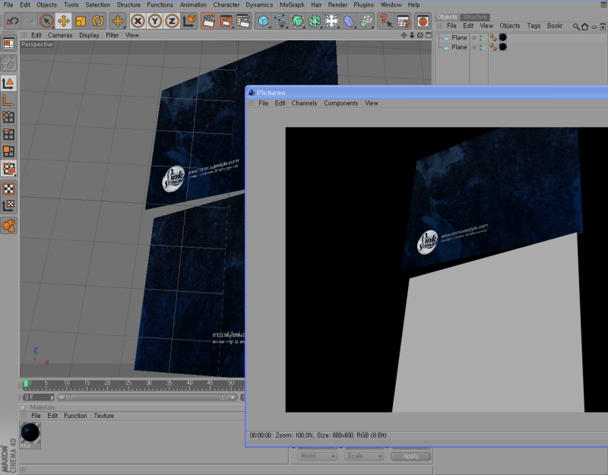Select the second Plane object
The height and width of the screenshot is (475, 608).
[459, 47]
